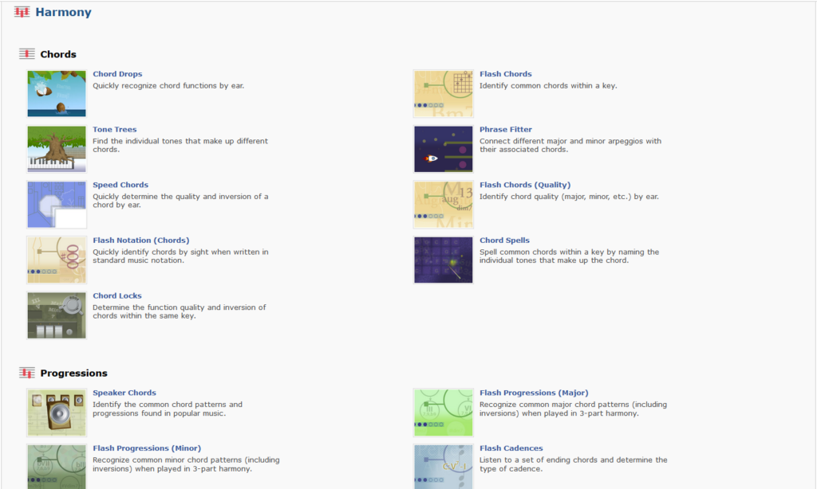Open the Flash Chords (Quality) thumbnail image
The image size is (817, 489).
pyautogui.click(x=443, y=205)
